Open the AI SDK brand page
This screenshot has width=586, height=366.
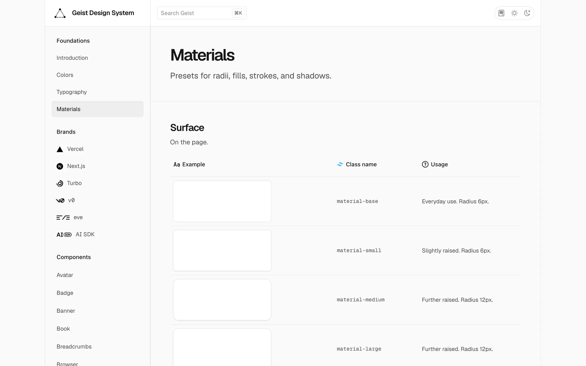pyautogui.click(x=85, y=234)
